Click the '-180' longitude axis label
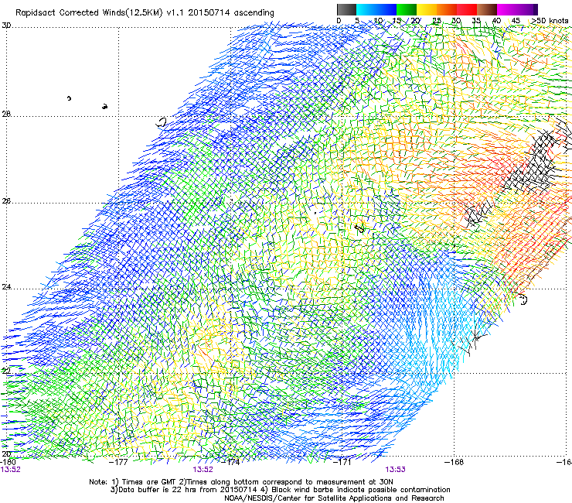Viewport: 572px width, 503px height. pos(8,462)
